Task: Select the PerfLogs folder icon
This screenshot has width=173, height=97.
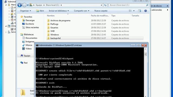Action: (x=48, y=24)
